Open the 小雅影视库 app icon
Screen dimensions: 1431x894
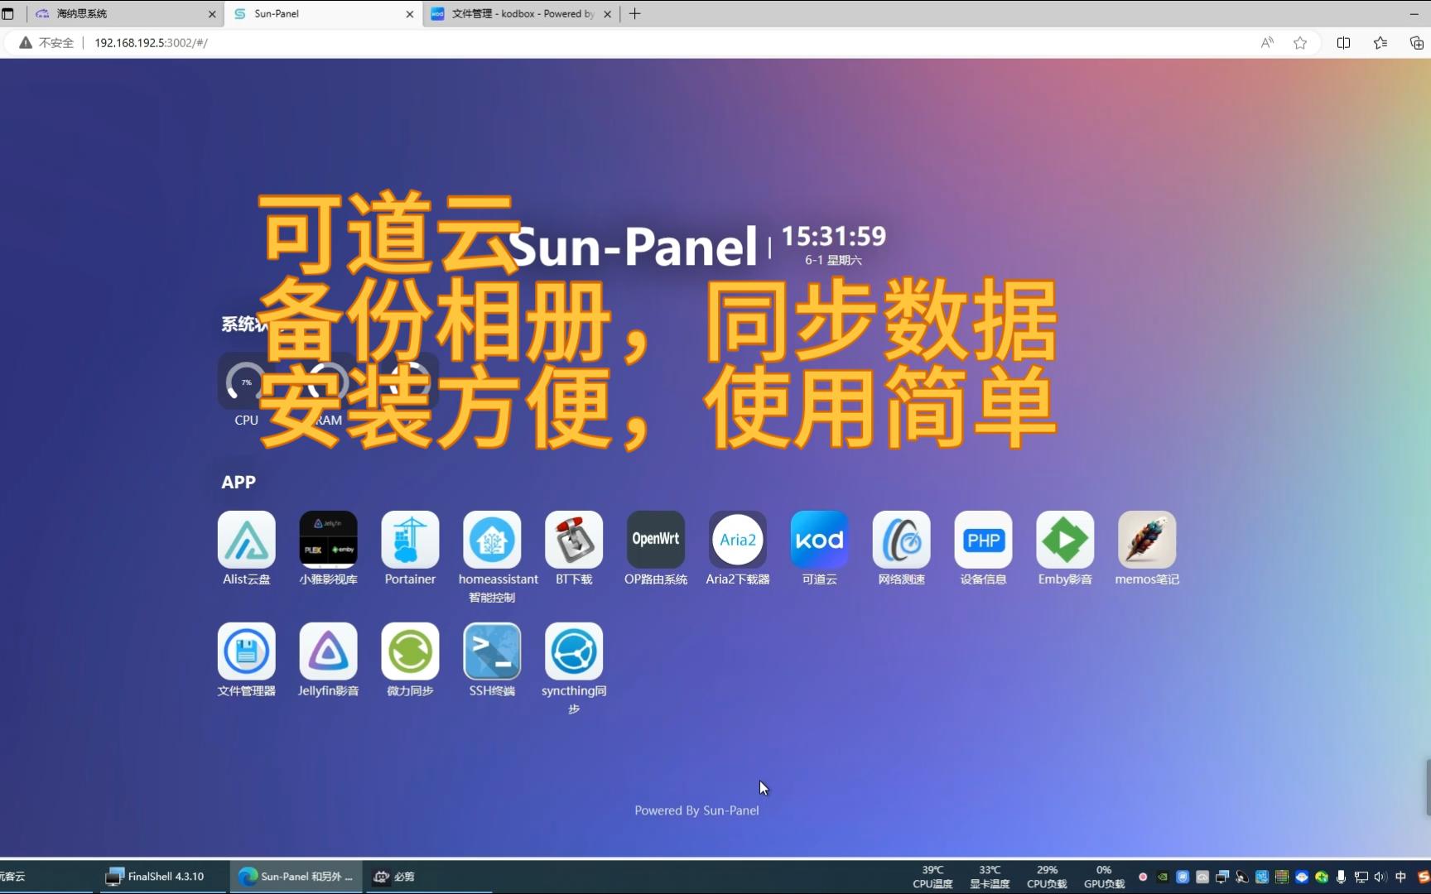click(x=328, y=540)
